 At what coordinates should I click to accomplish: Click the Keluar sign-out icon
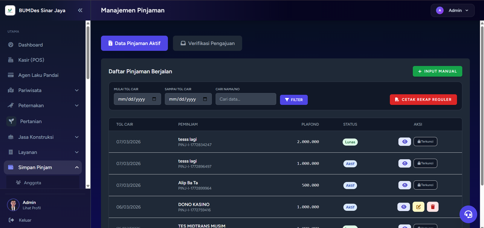[x=11, y=220]
